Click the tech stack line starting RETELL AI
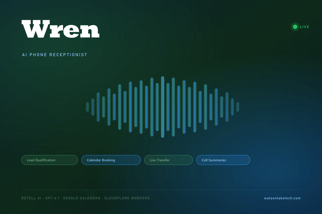Viewport: 322px width, 214px height. click(x=86, y=198)
